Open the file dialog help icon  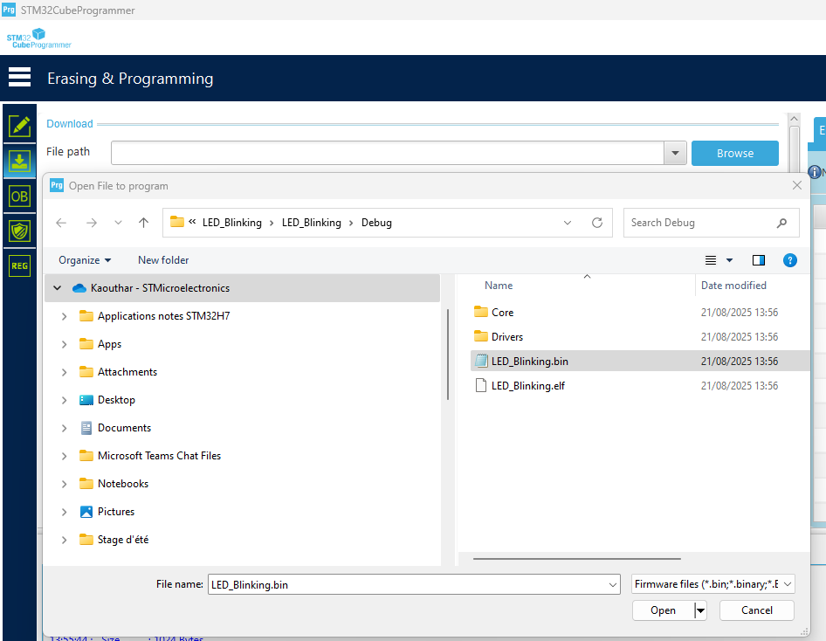[x=789, y=260]
